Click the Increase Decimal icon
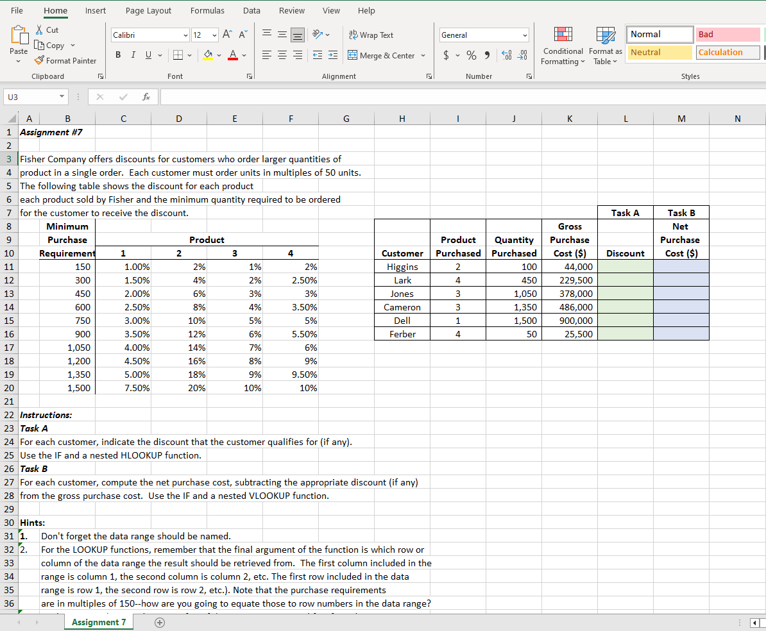Viewport: 766px width, 631px height. click(x=506, y=56)
